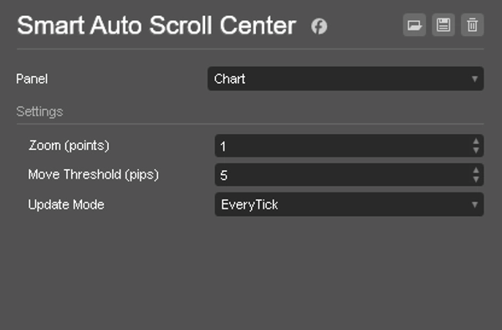The height and width of the screenshot is (330, 502).
Task: Open the Update Mode dropdown showing EveryTick
Action: click(x=349, y=204)
